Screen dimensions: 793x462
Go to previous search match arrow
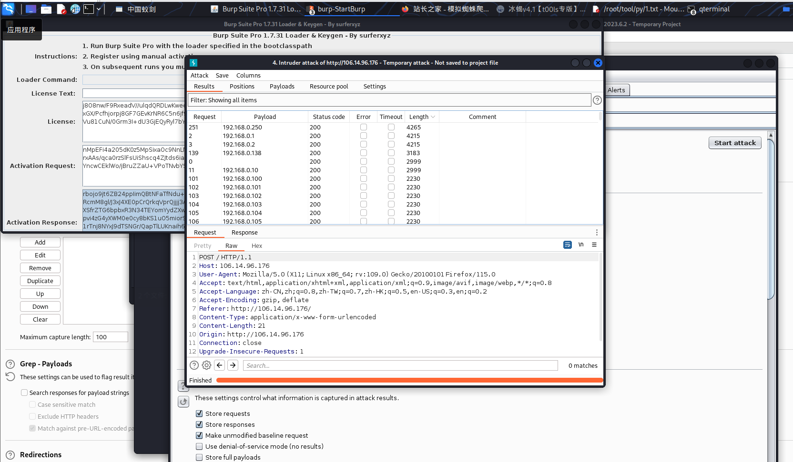pyautogui.click(x=220, y=365)
